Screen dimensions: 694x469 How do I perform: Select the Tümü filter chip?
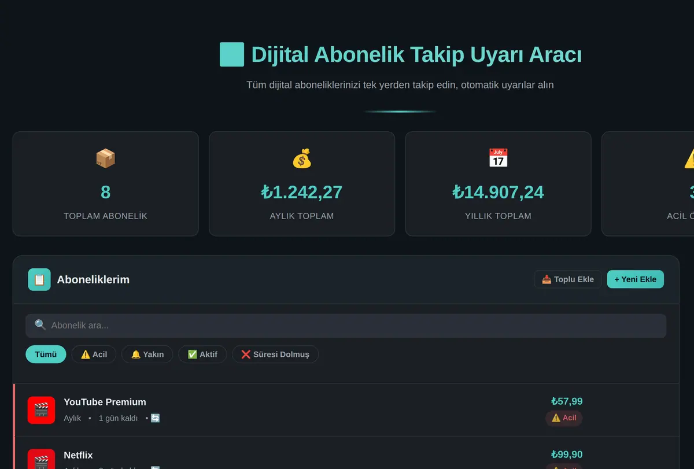click(x=46, y=354)
